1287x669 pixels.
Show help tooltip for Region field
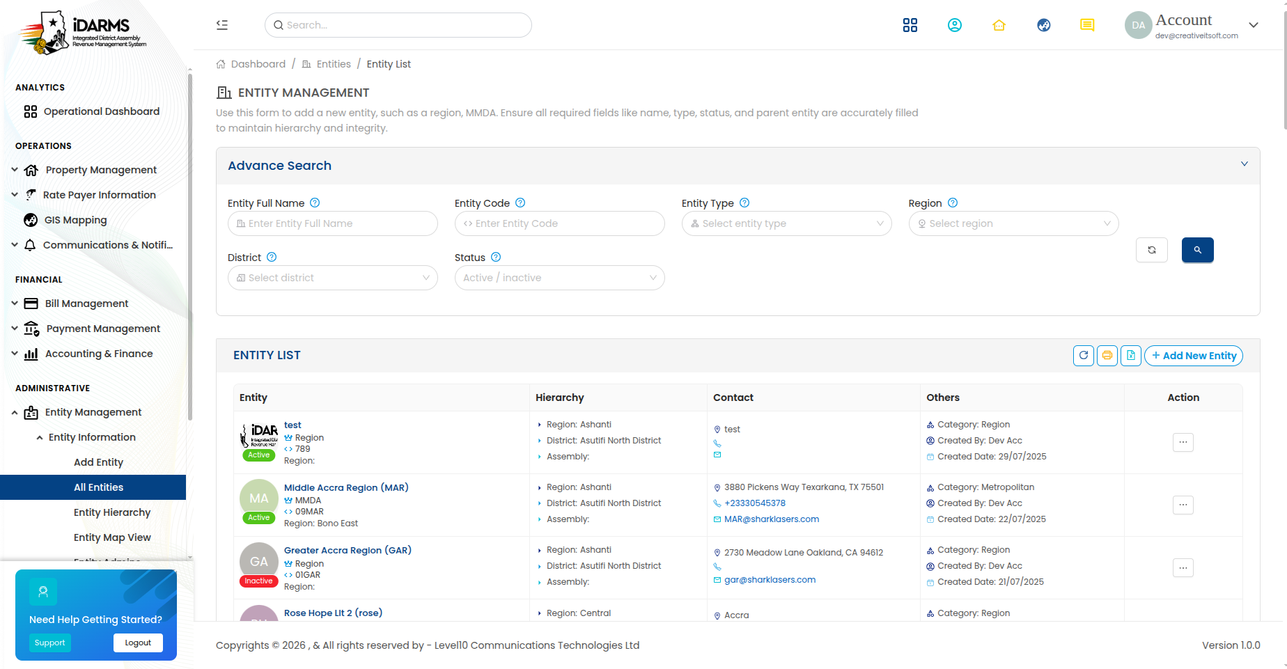click(953, 203)
